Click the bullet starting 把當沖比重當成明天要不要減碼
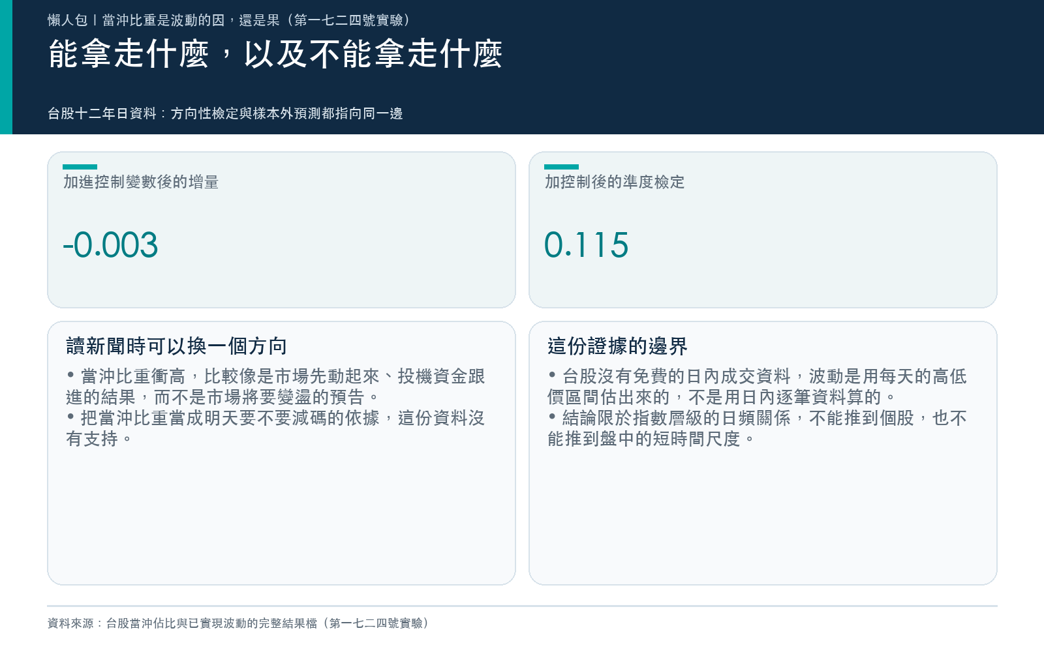Screen dimensions: 1044x652 pyautogui.click(x=275, y=428)
